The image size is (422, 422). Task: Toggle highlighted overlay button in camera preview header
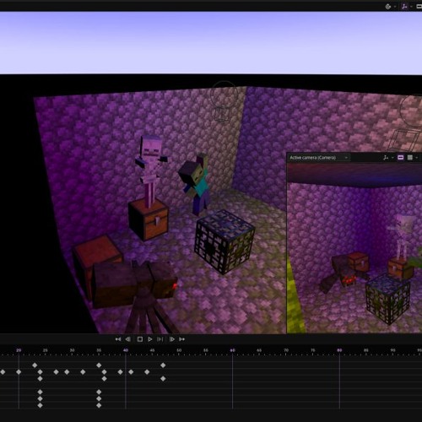401,158
